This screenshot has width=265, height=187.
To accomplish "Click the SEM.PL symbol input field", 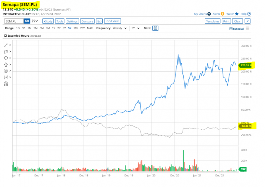I will 14,21.
